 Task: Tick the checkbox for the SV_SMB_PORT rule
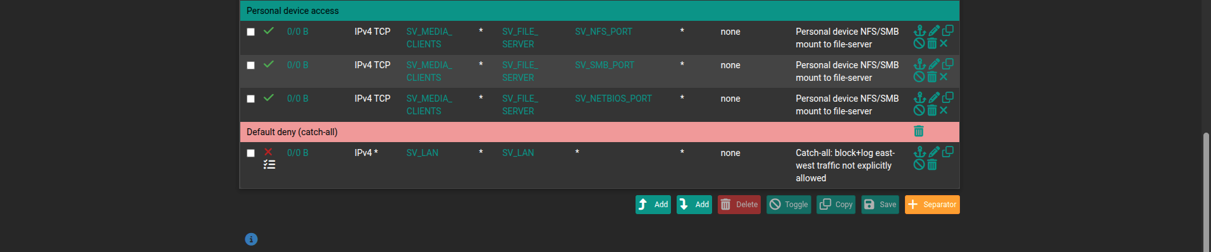pos(250,65)
